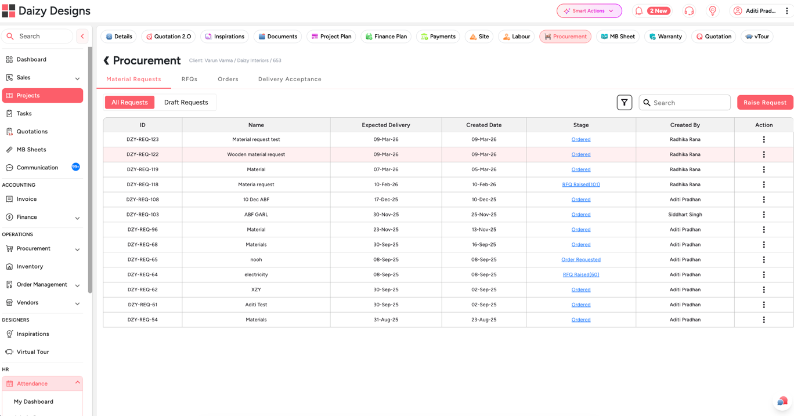Select the Draft Requests filter toggle
Image resolution: width=794 pixels, height=416 pixels.
[186, 102]
